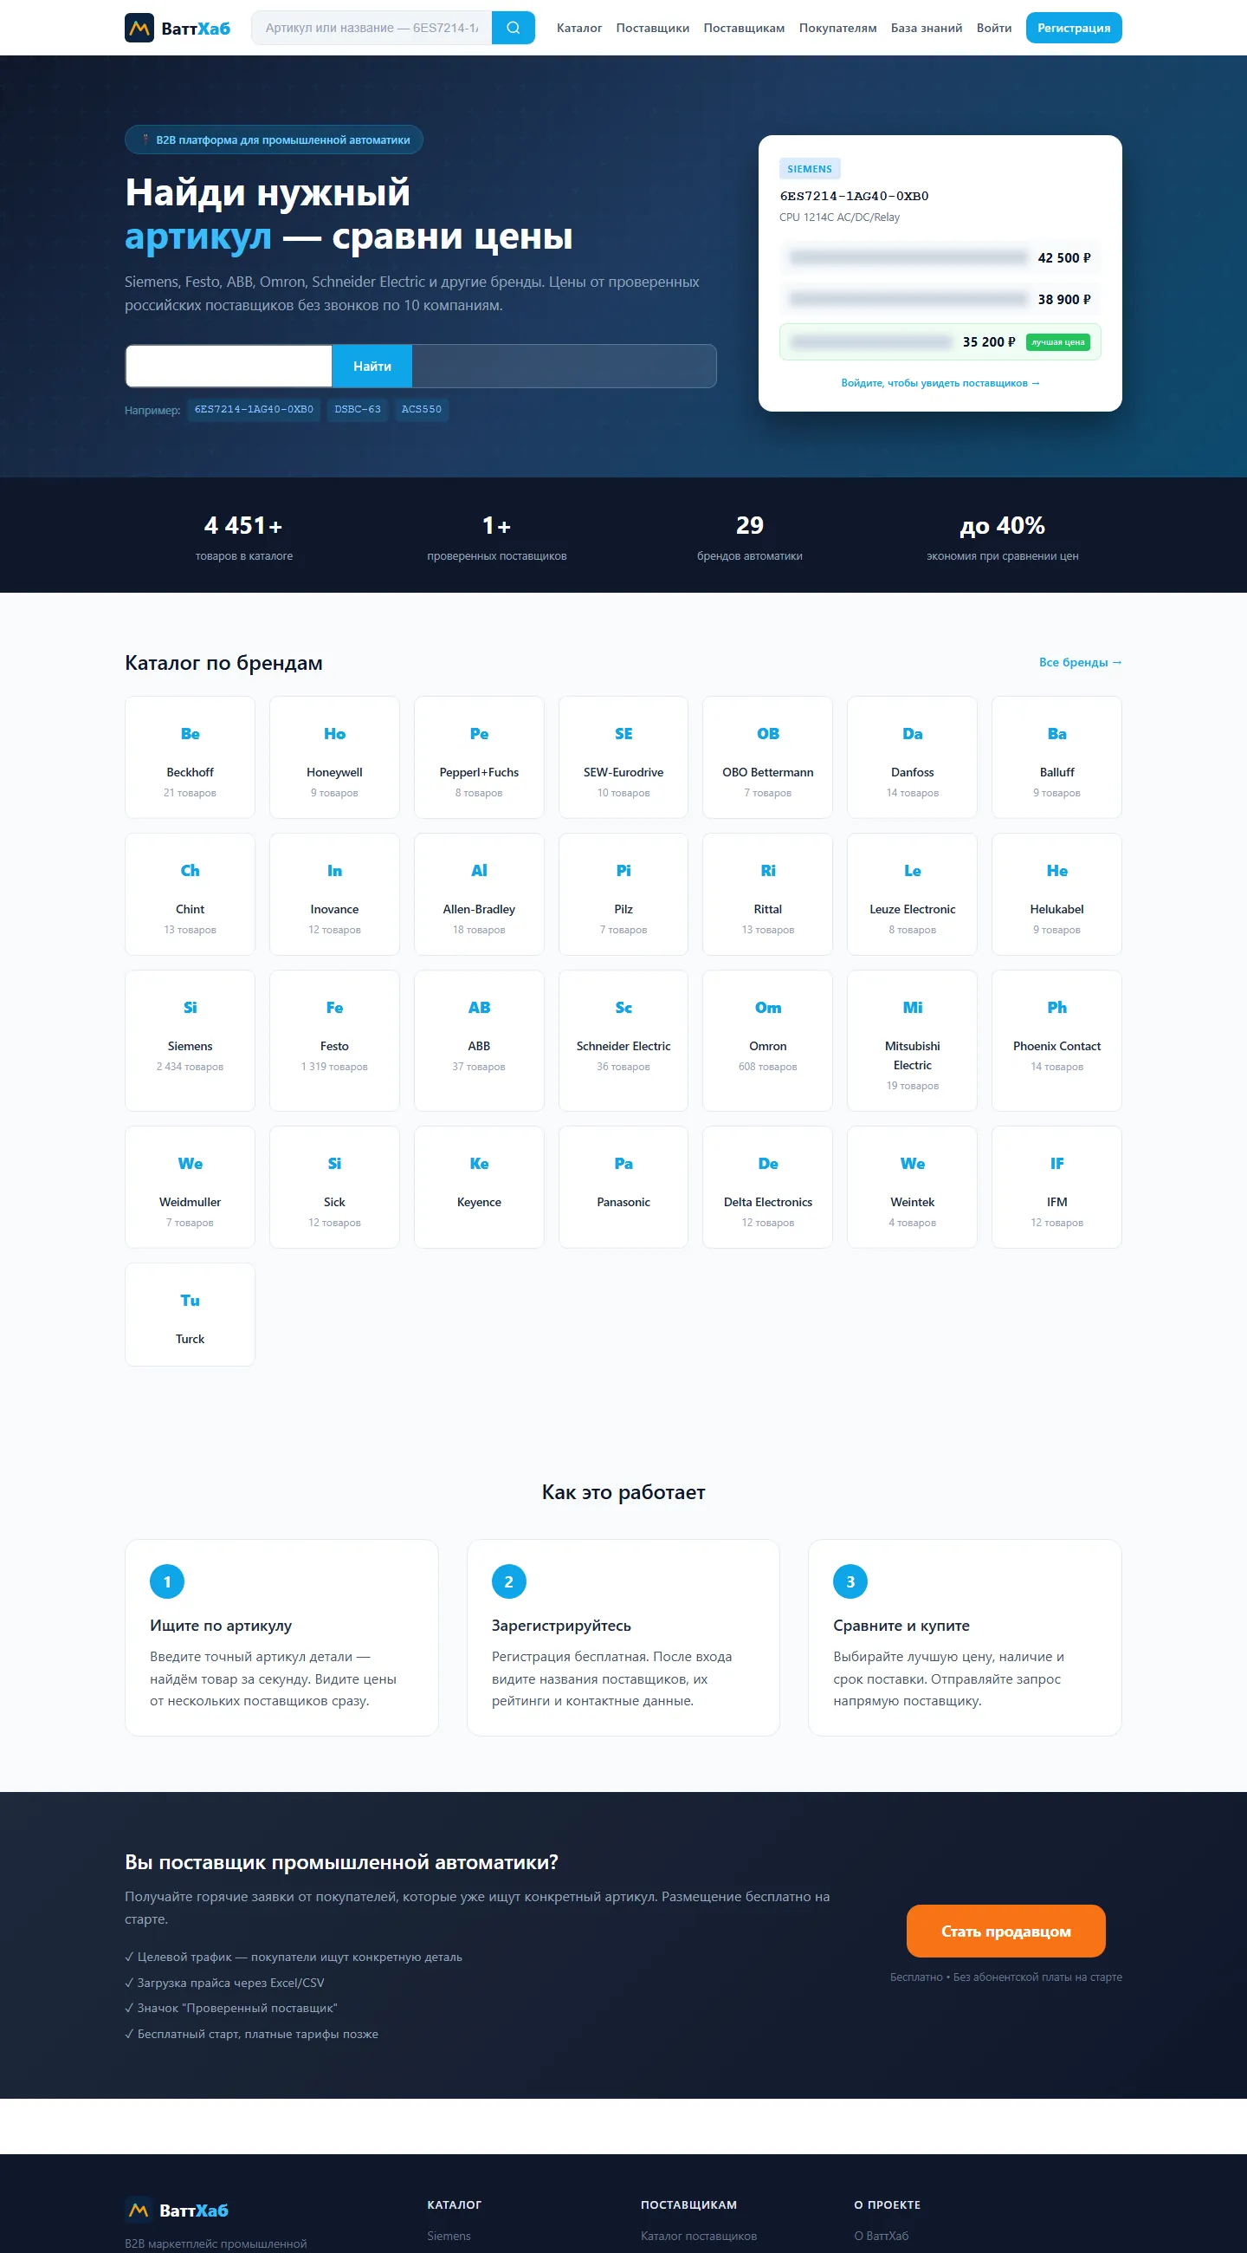Click the SIEMENS tag on product card
This screenshot has height=2253, width=1247.
coord(809,169)
